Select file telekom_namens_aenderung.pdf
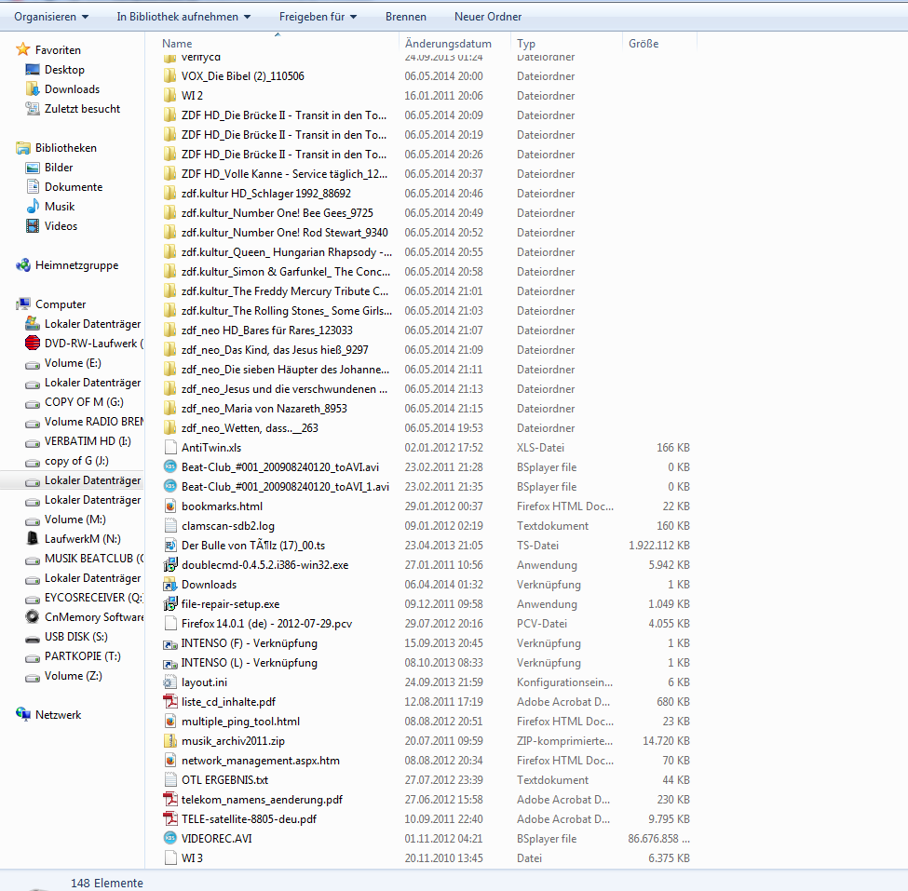 pyautogui.click(x=263, y=800)
